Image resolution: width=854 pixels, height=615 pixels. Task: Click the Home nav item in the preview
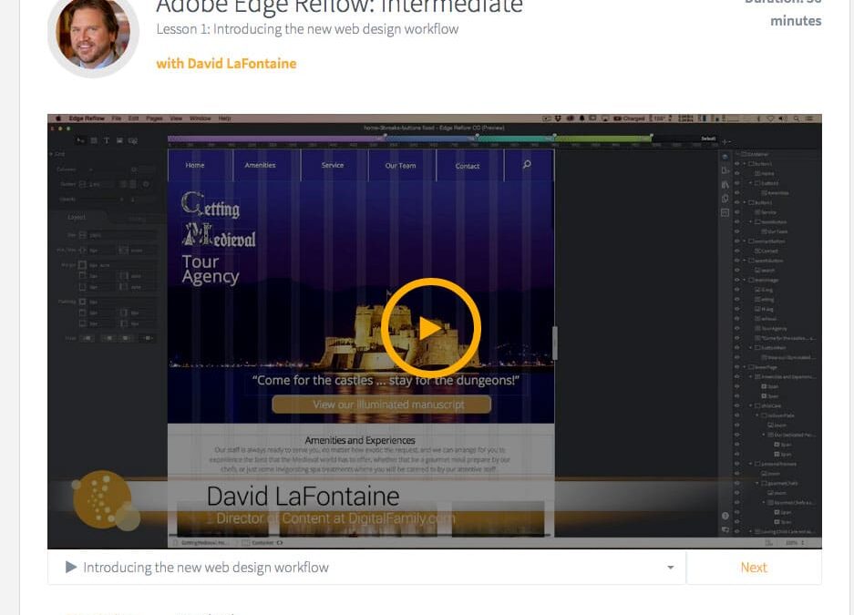point(195,166)
